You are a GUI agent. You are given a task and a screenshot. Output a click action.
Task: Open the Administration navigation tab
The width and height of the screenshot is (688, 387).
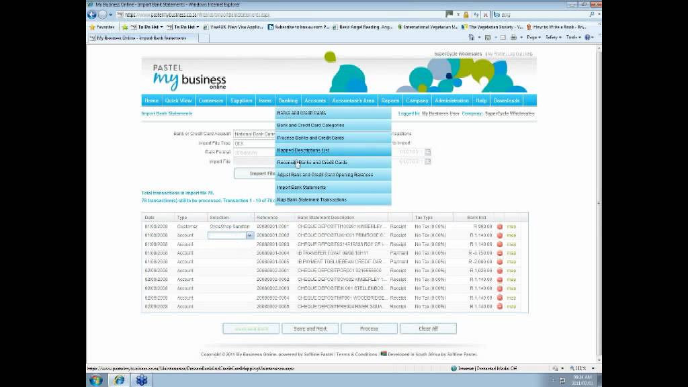(451, 101)
